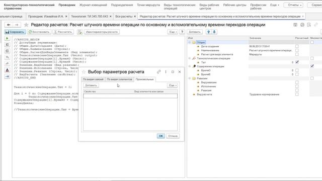Switch to По видам элементов tab

pos(120,79)
